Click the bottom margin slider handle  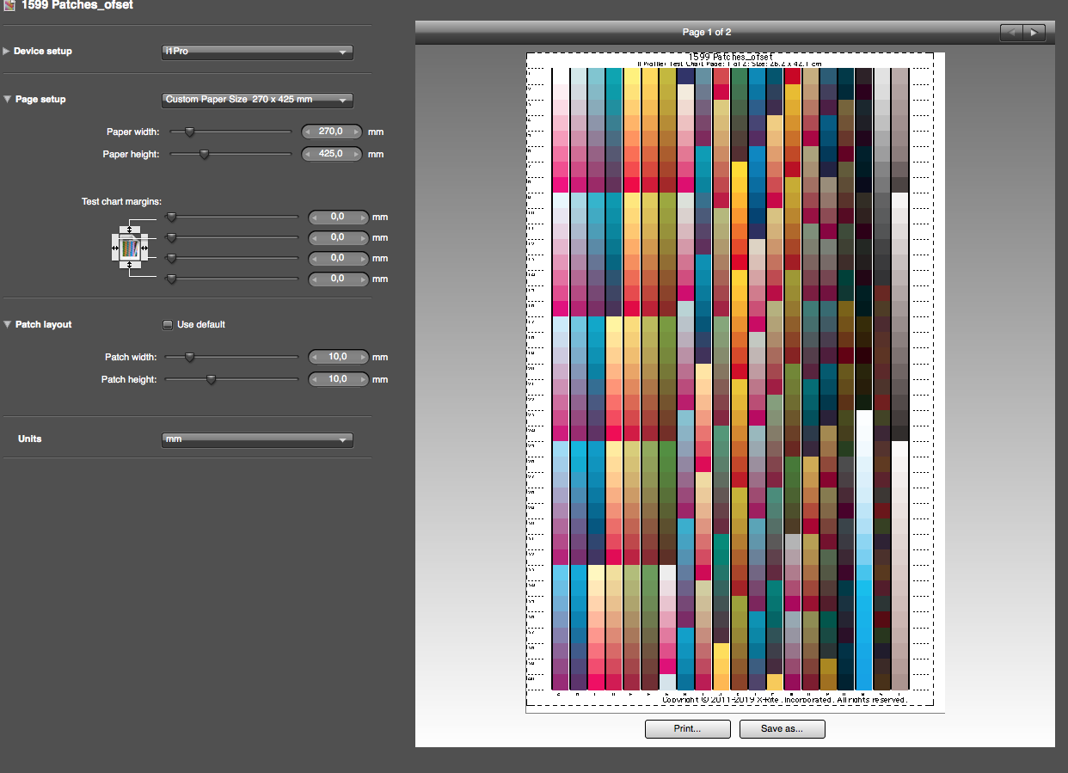pos(171,279)
